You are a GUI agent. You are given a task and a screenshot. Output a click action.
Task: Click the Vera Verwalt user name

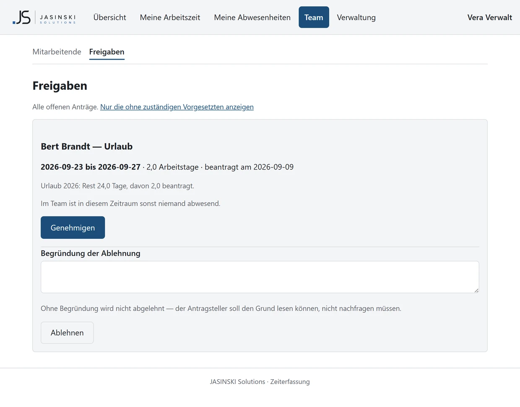click(489, 17)
